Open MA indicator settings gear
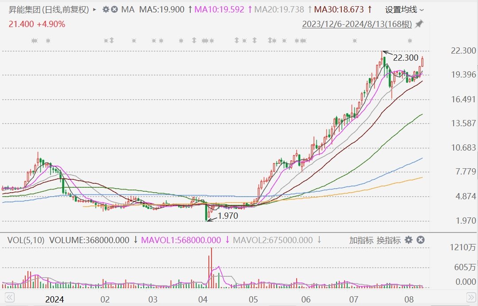The image size is (478, 306). click(106, 9)
